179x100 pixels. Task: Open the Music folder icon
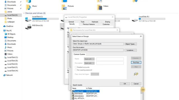tap(29, 7)
